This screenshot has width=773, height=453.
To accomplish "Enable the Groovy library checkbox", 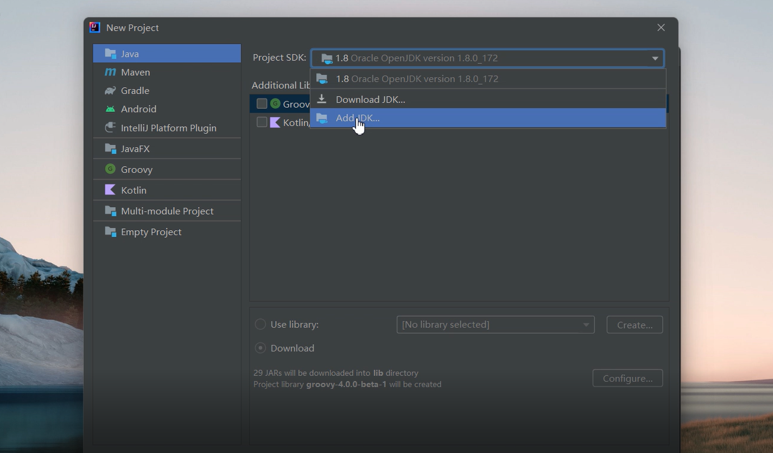I will coord(262,103).
